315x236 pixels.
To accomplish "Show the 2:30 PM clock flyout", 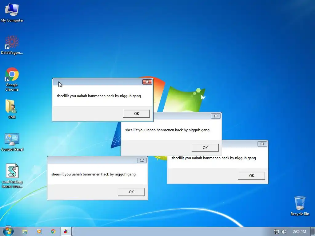I will (x=299, y=232).
